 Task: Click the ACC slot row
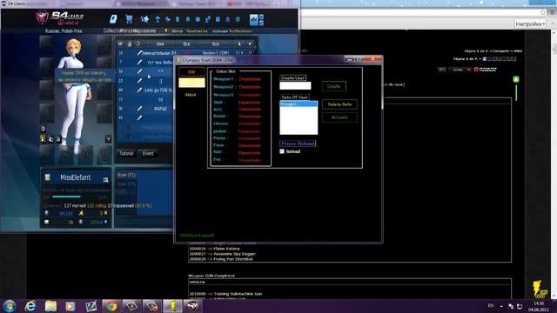point(238,110)
